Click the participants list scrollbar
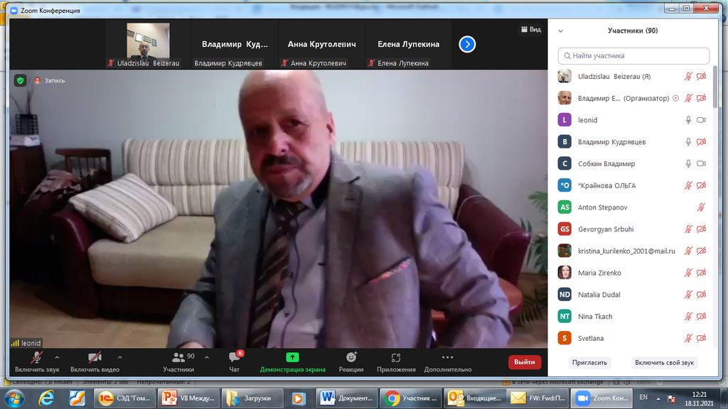Screen dimensions: 728x409 [x=715, y=88]
